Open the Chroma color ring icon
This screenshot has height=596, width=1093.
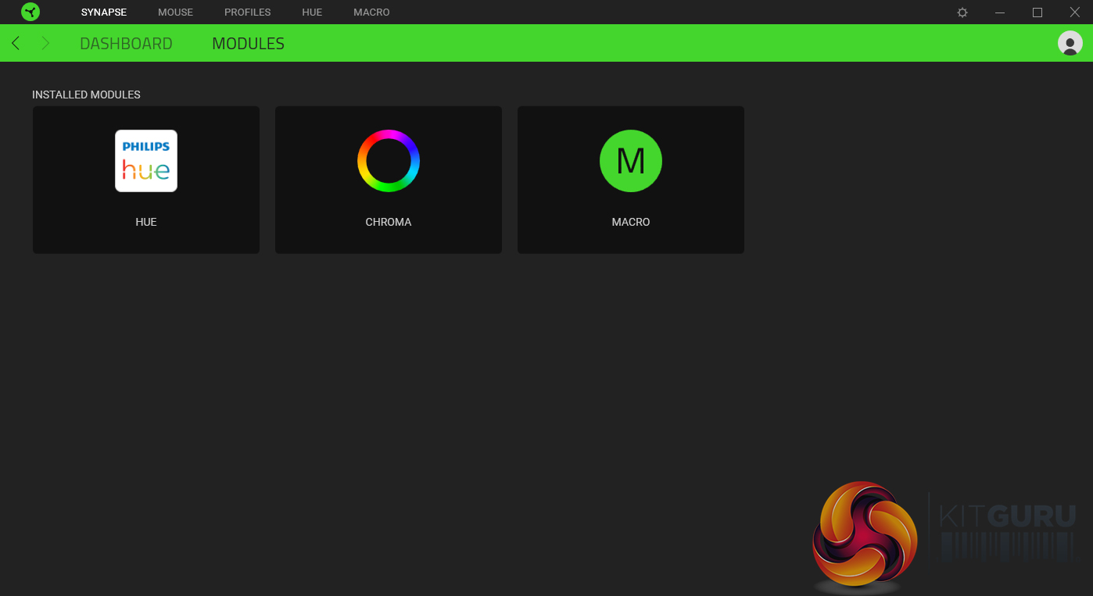(x=389, y=161)
